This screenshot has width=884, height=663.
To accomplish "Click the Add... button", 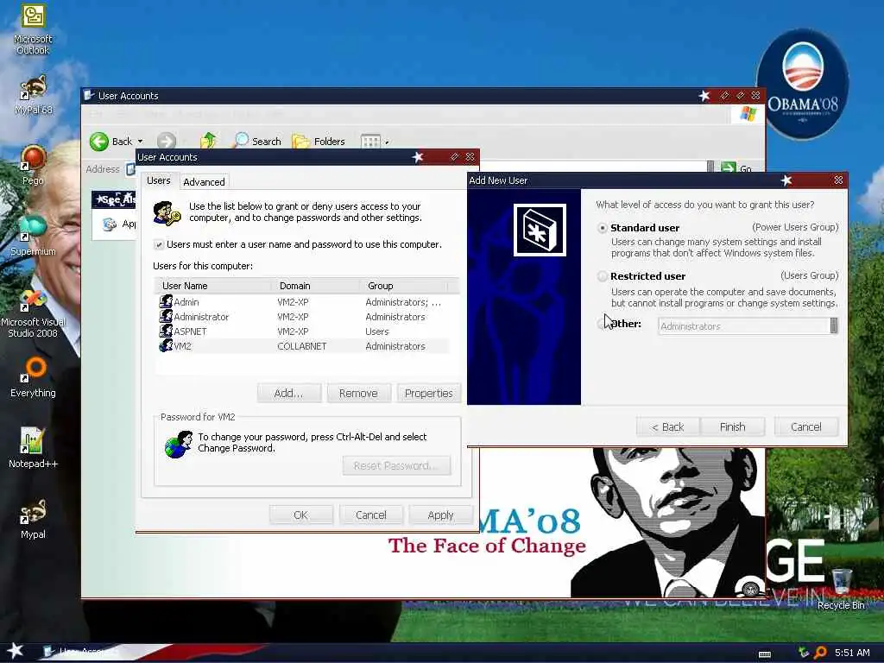I will pos(288,393).
